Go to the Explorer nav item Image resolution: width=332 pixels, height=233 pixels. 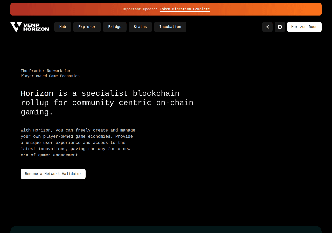[87, 27]
